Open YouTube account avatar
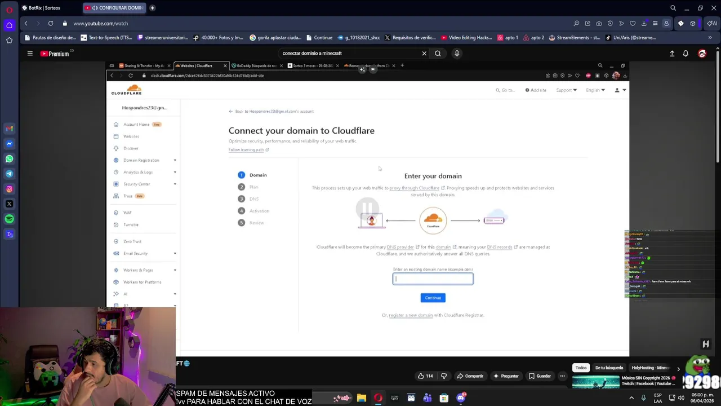 tap(702, 54)
